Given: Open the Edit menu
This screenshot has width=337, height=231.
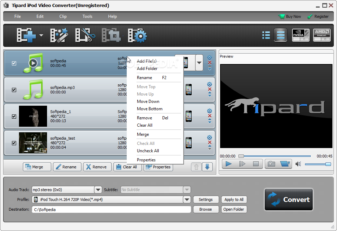Looking at the screenshot, I should [x=40, y=16].
